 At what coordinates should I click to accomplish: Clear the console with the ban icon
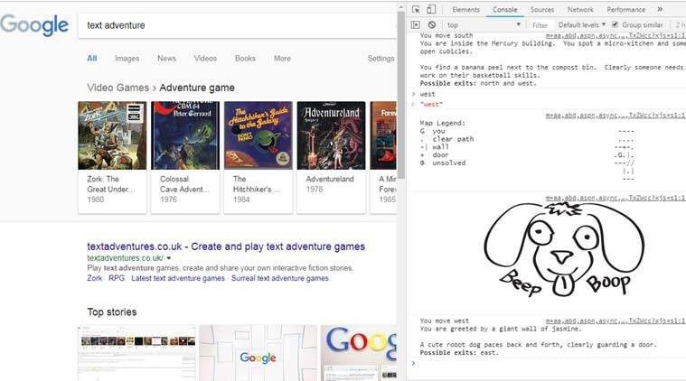(x=431, y=25)
